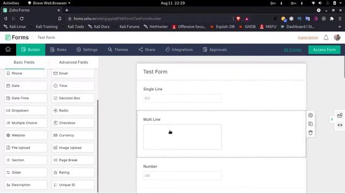Open Multi Line field properties gear
345x194 pixels.
(x=310, y=115)
